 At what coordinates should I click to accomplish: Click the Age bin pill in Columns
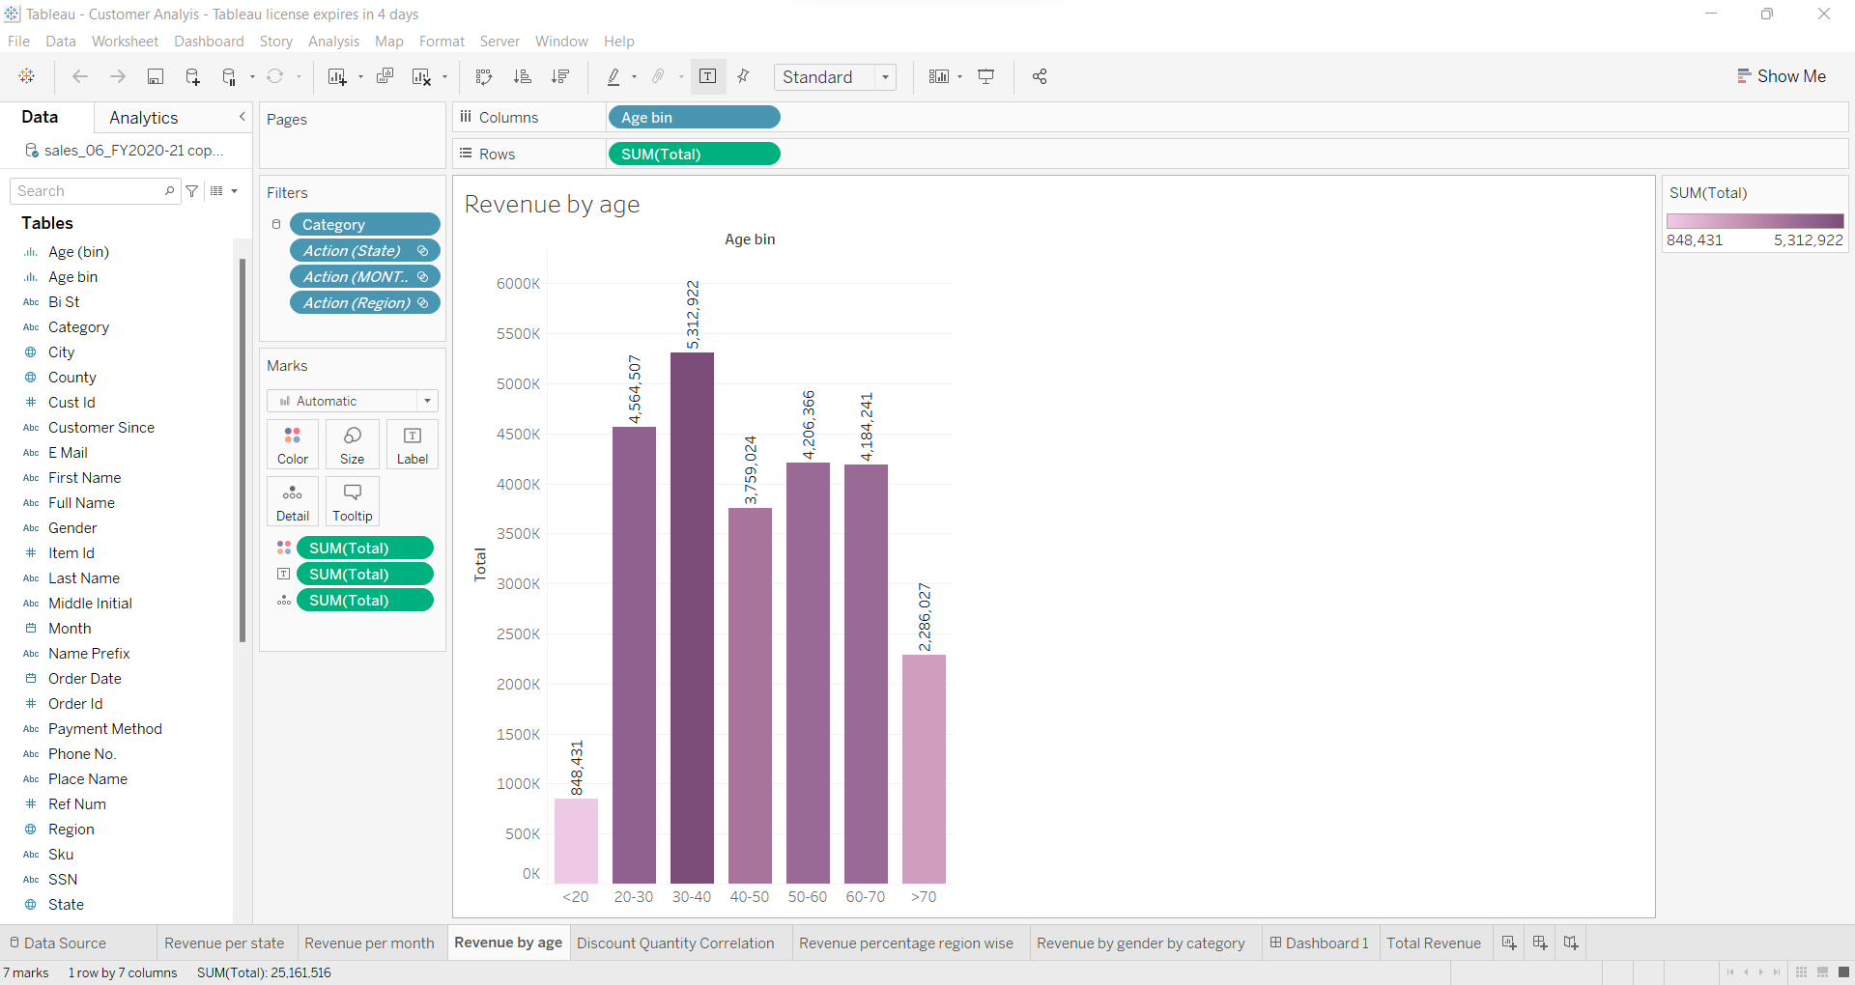click(x=694, y=117)
